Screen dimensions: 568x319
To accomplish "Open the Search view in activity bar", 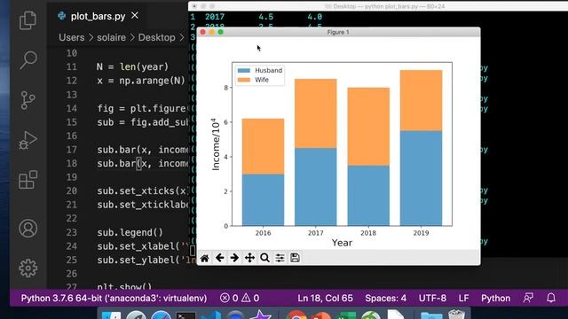I will [28, 60].
